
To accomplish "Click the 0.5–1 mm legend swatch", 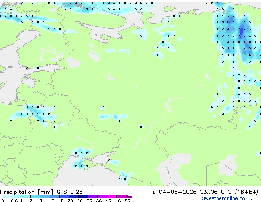I will coord(16,197).
